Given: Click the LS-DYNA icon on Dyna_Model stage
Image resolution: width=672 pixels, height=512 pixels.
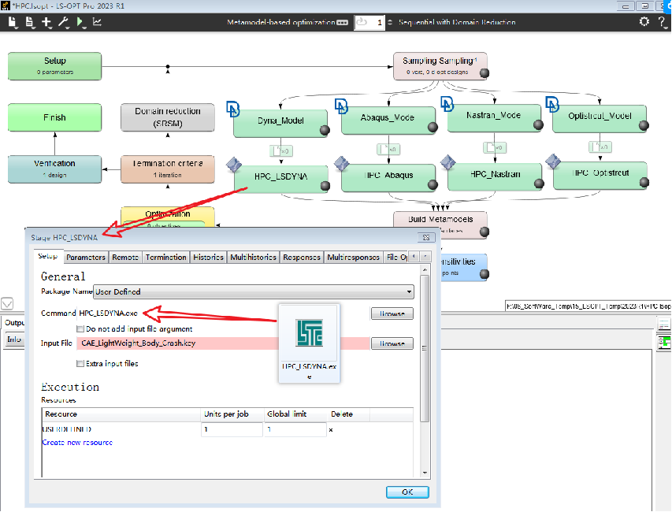Looking at the screenshot, I should tap(232, 109).
